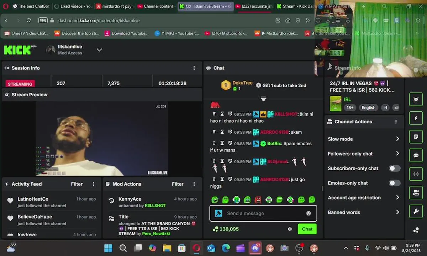Screen dimensions: 427x256
Task: Reload the page in Opera browser
Action: click(x=29, y=21)
